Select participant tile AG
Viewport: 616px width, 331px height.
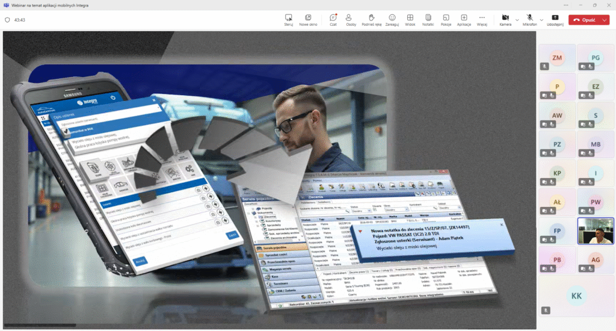tap(596, 260)
